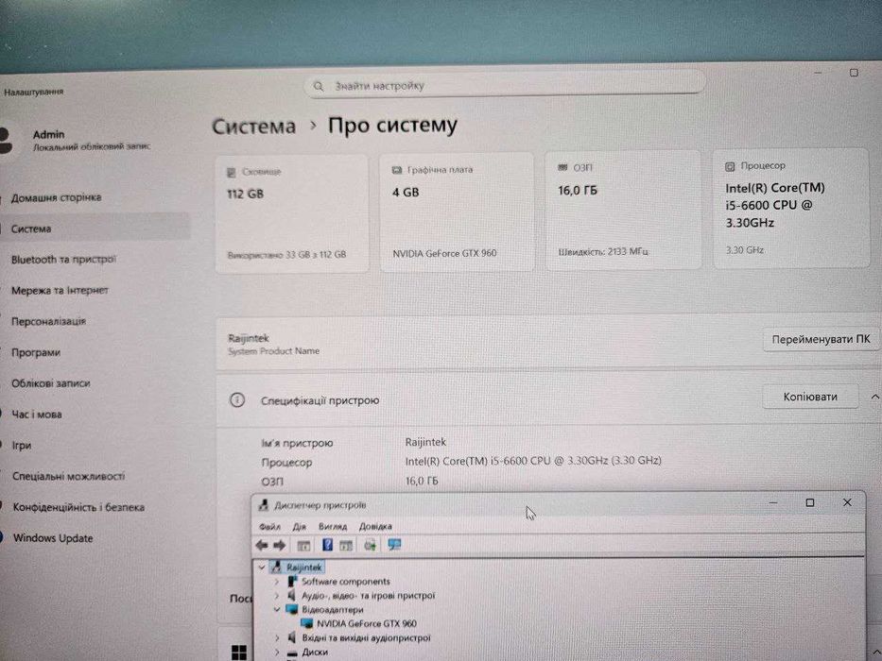Expand the Диски node
Screen dimensions: 882x661
[277, 652]
